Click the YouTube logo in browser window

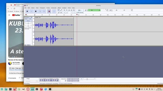(x=16, y=15)
